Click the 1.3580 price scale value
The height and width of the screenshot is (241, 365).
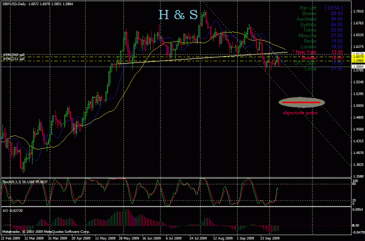pyautogui.click(x=358, y=176)
